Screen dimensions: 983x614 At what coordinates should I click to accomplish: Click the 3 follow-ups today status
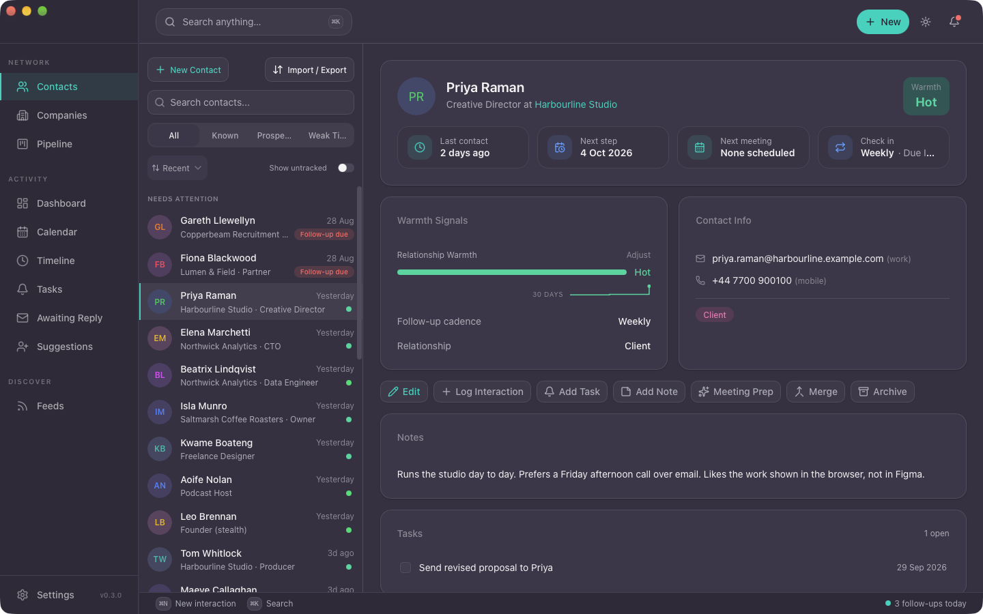(x=926, y=604)
